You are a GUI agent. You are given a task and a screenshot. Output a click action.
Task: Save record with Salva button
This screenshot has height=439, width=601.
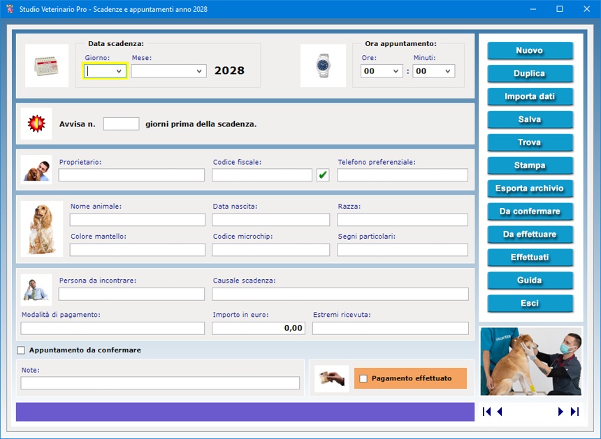(x=530, y=119)
